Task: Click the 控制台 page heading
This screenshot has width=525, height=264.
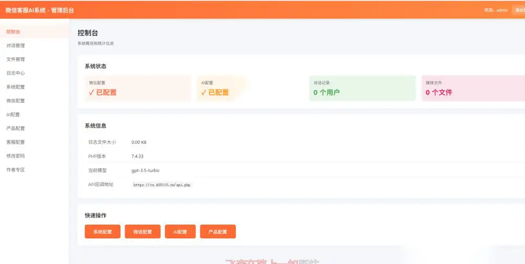Action: click(88, 33)
